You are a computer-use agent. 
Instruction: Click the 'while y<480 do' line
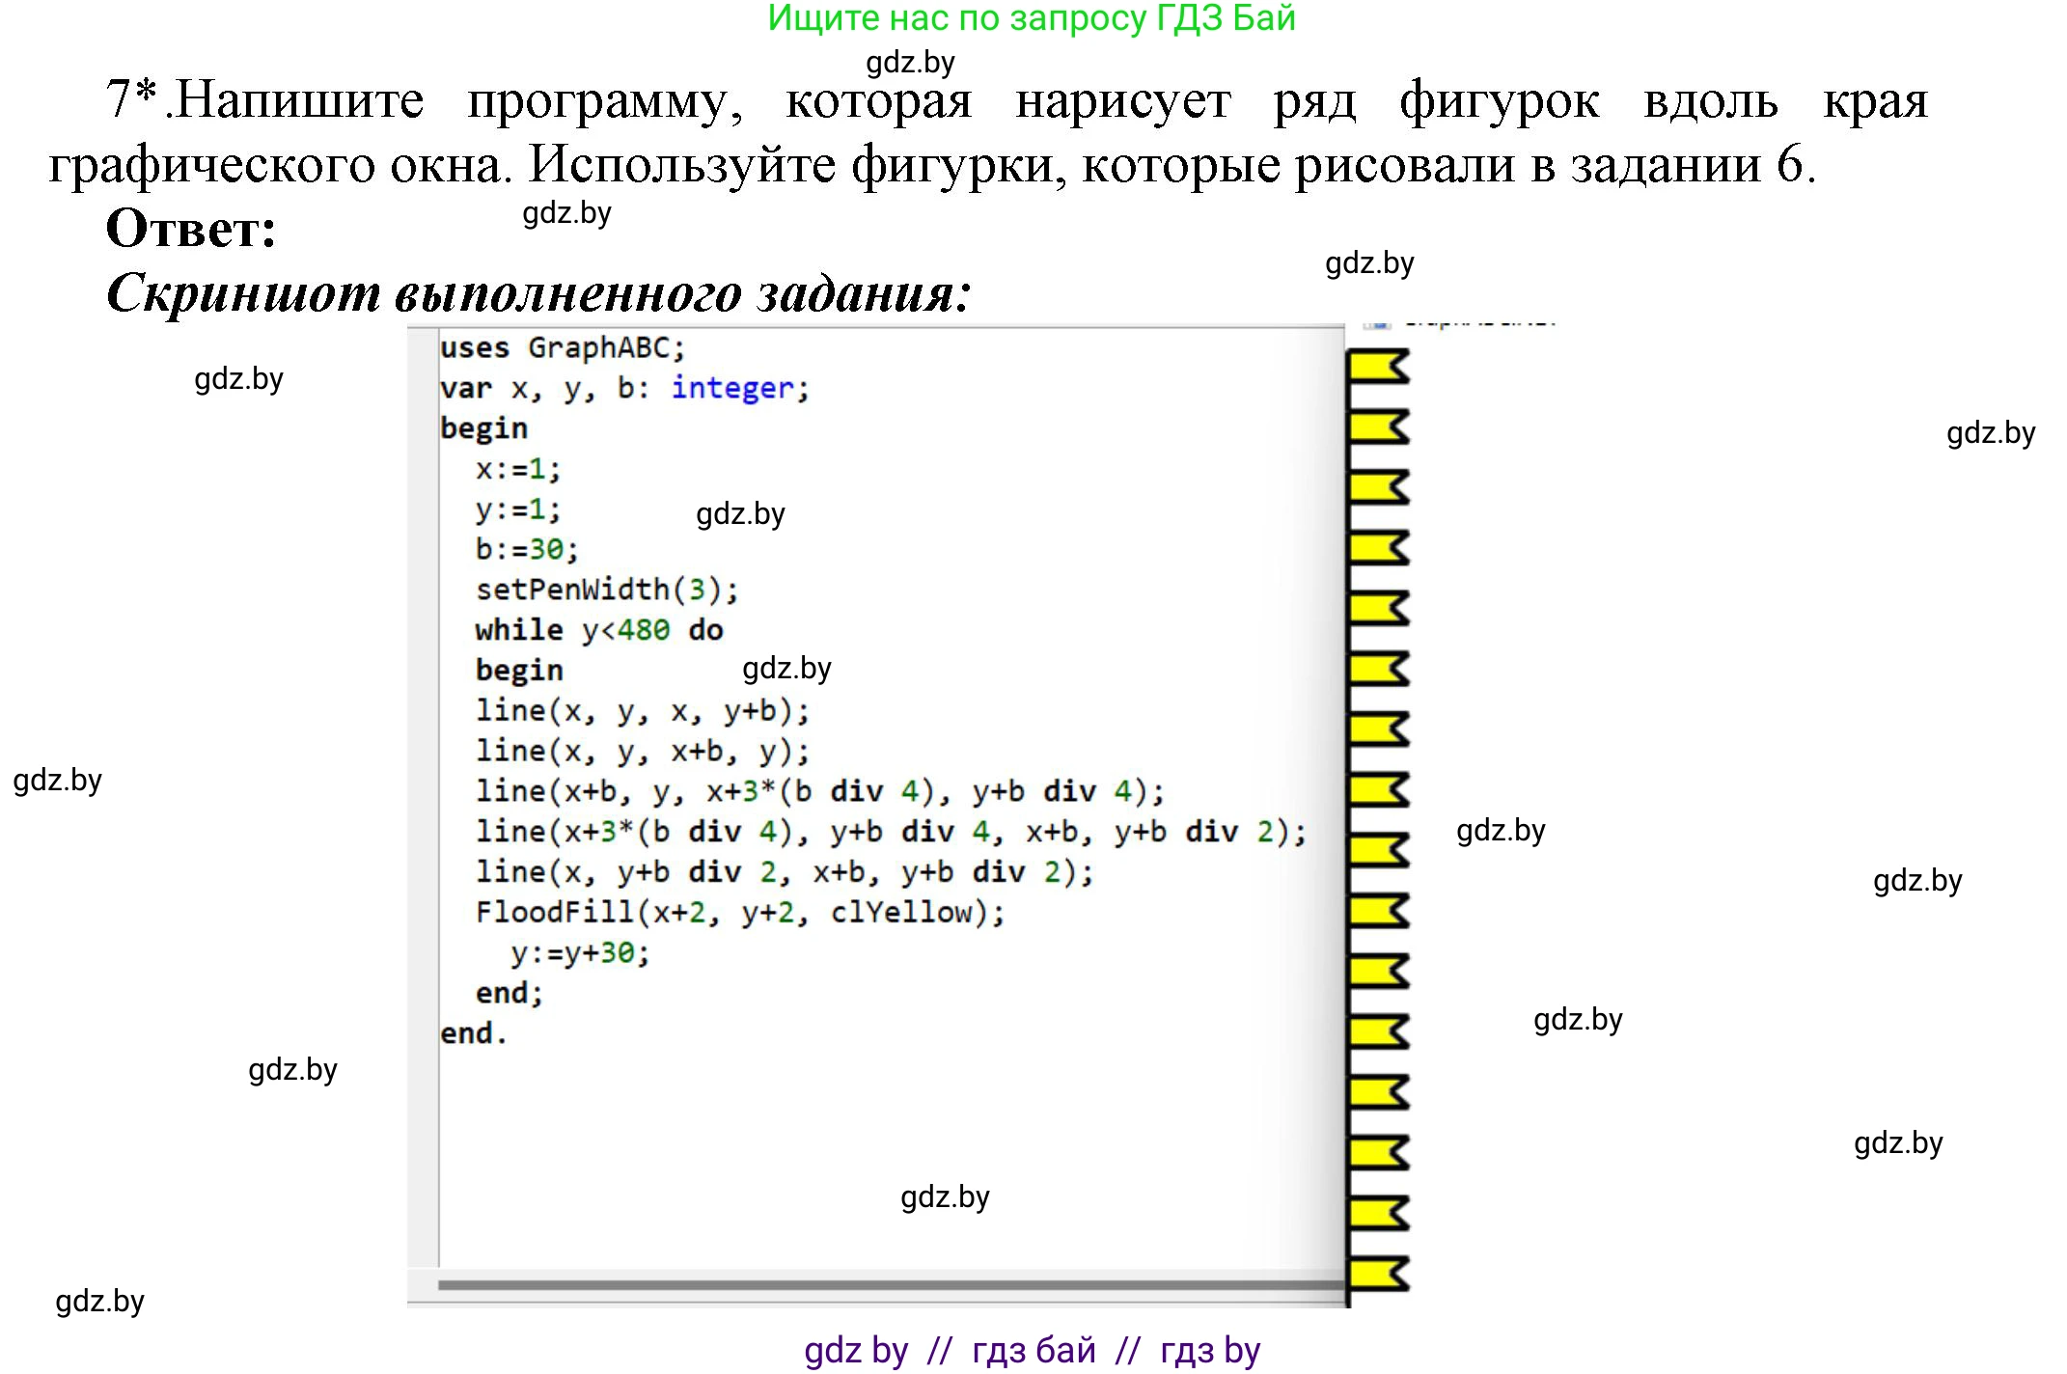[x=598, y=630]
